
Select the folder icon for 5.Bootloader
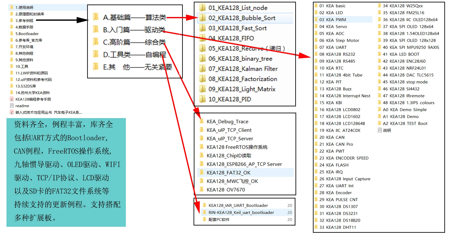pos(11,33)
